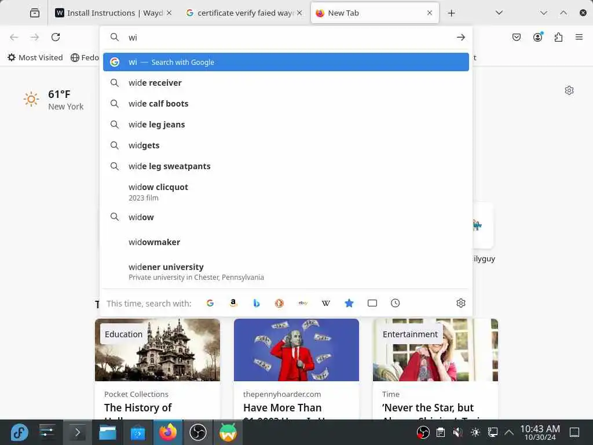Go forward to next page

point(35,37)
